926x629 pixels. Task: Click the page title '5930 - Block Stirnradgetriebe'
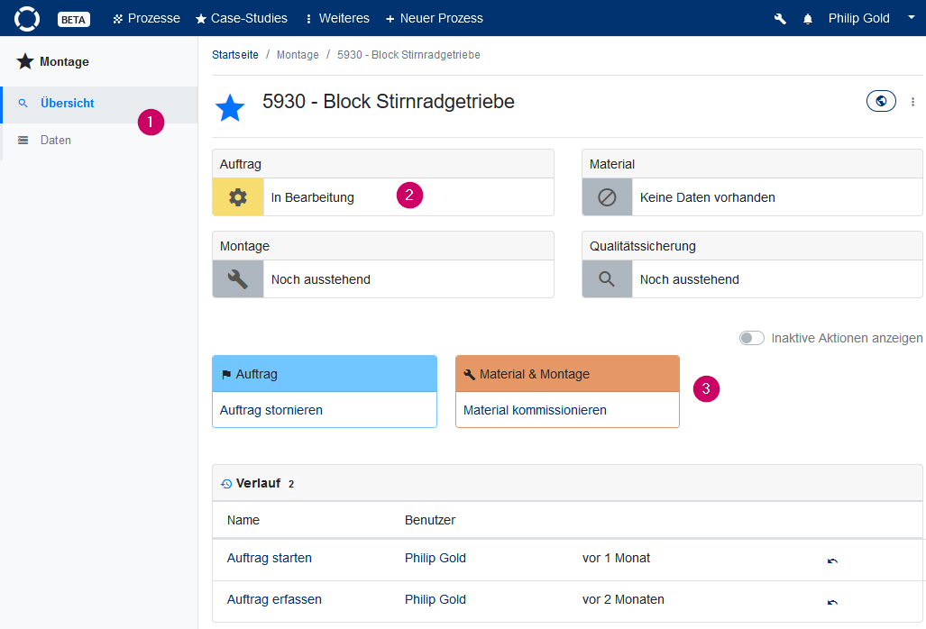[389, 102]
